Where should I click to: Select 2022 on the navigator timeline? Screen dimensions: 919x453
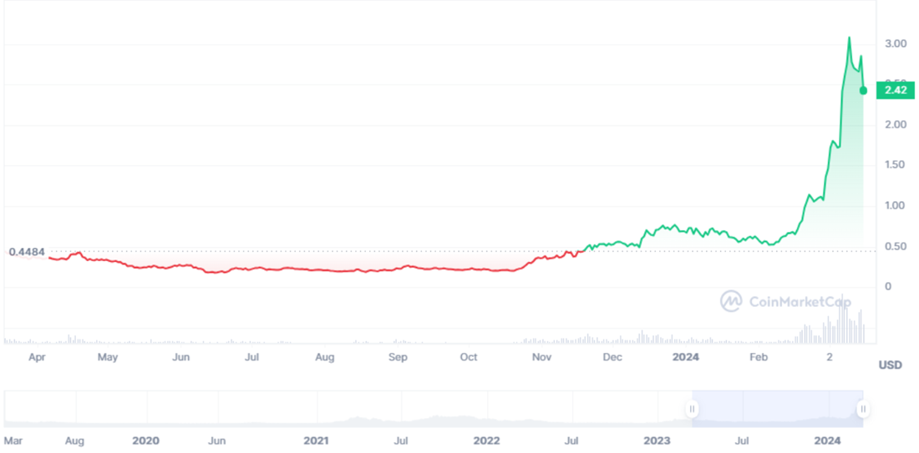[486, 440]
